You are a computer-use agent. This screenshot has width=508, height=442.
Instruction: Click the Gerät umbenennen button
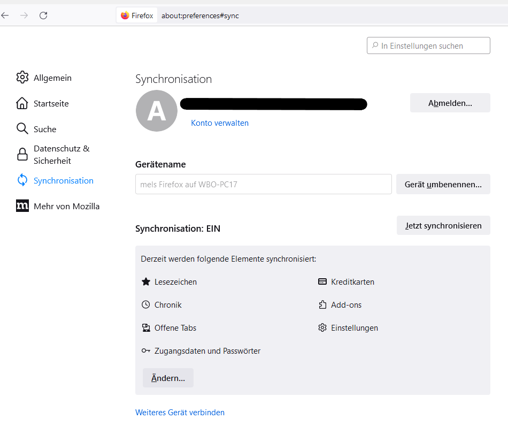click(443, 184)
